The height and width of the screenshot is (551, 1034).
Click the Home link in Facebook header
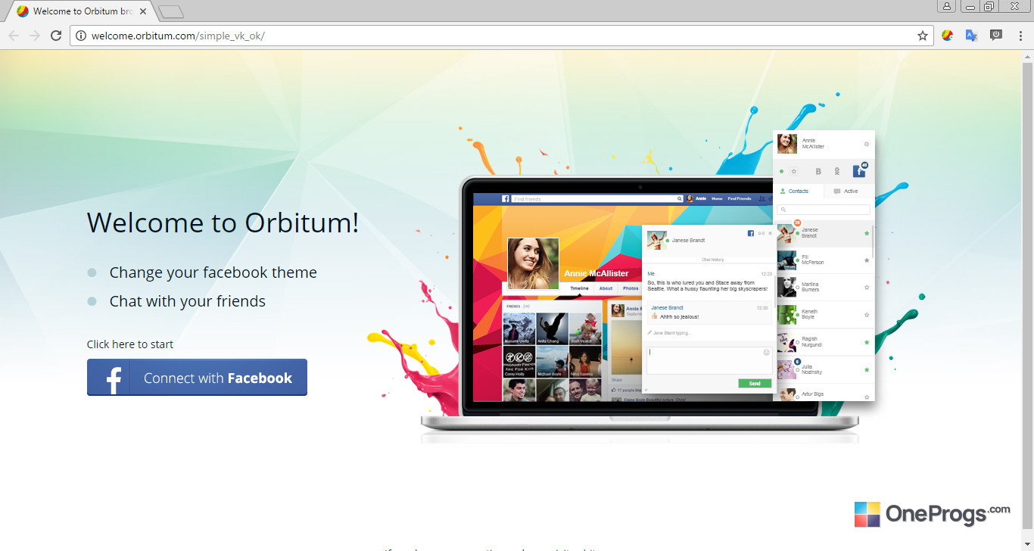tap(717, 199)
